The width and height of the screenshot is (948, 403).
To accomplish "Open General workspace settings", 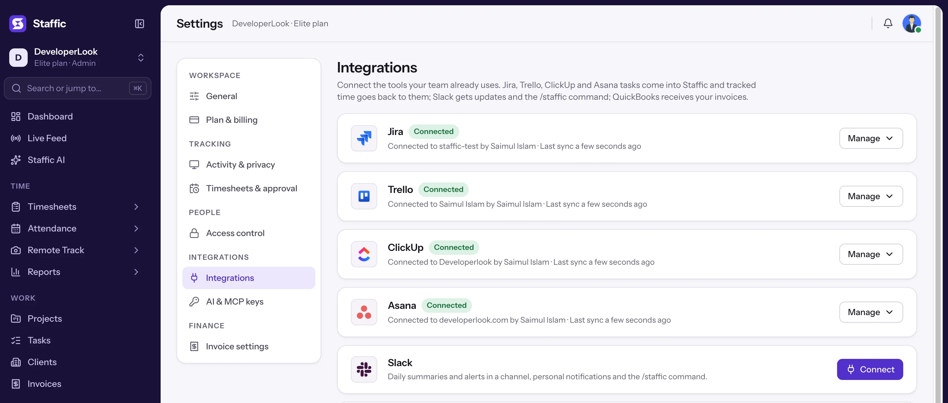I will (249, 96).
